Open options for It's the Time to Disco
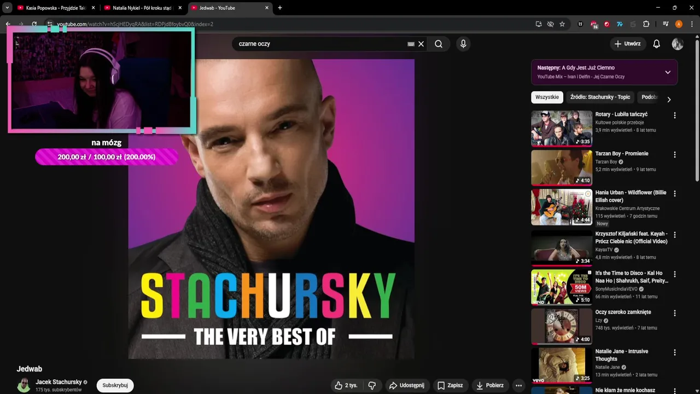 [674, 274]
